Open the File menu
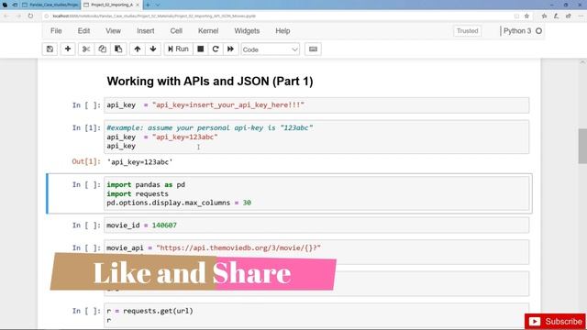The image size is (587, 330). point(56,31)
